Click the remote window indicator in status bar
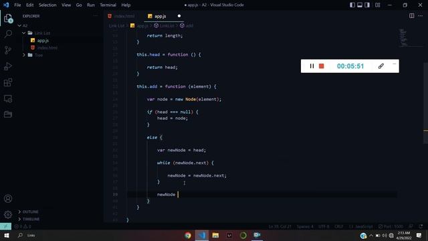The image size is (428, 241). point(5,226)
